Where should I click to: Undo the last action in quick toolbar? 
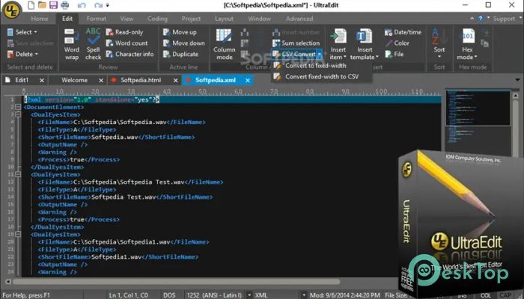[82, 5]
